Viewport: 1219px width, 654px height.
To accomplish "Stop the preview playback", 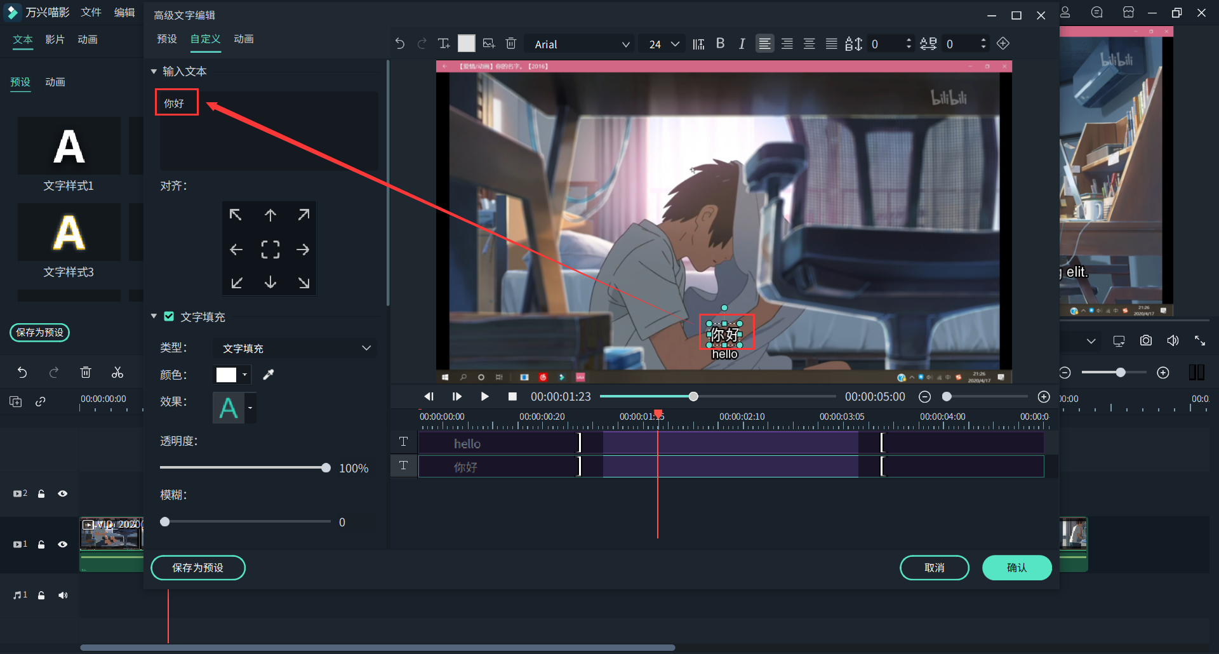I will [512, 396].
